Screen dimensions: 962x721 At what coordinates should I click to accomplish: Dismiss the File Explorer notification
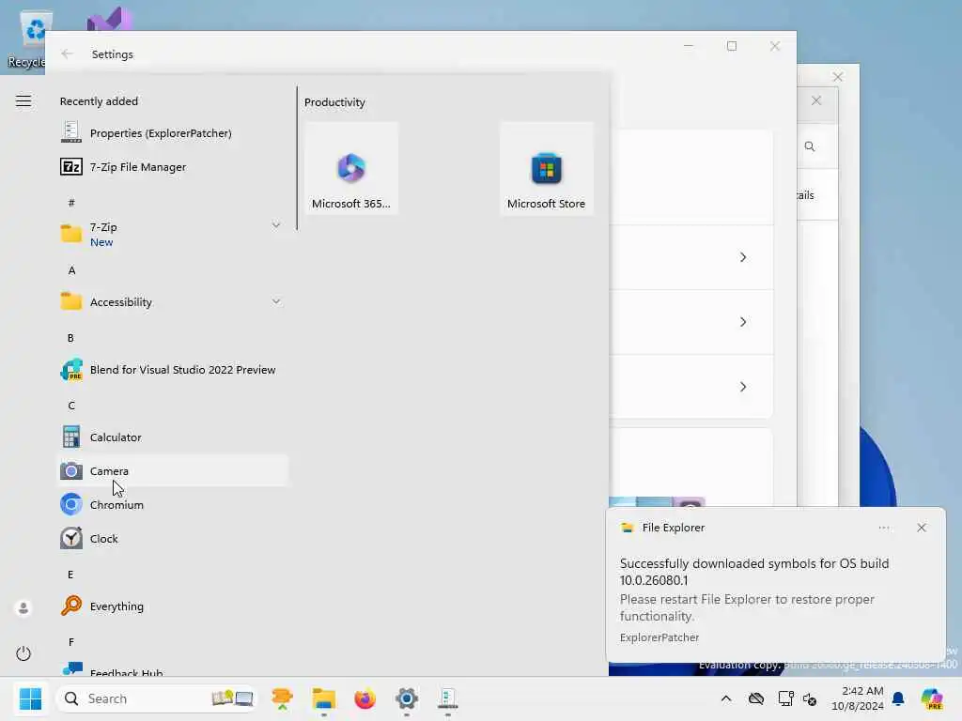point(922,528)
